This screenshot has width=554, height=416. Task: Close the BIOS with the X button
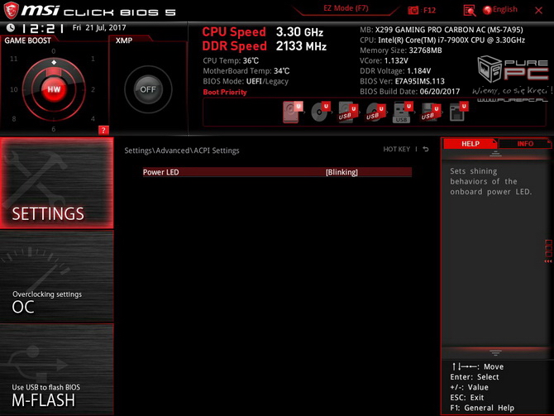click(x=538, y=10)
